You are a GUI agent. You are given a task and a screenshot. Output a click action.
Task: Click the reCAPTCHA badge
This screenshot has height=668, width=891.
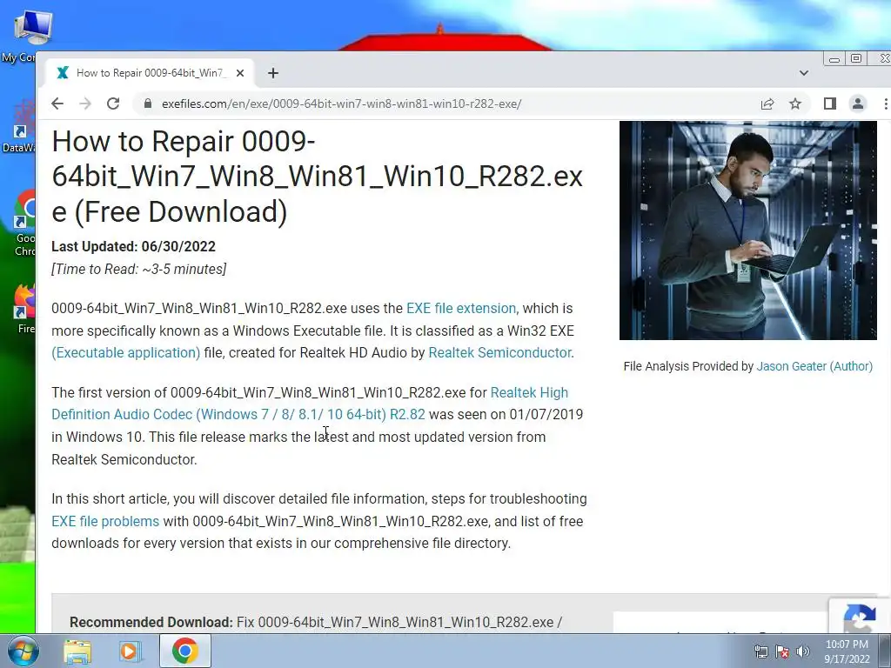(x=859, y=616)
